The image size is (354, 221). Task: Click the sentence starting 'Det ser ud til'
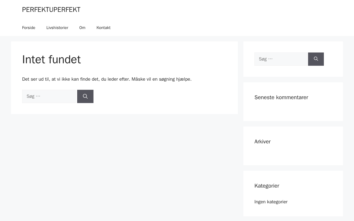click(x=76, y=79)
